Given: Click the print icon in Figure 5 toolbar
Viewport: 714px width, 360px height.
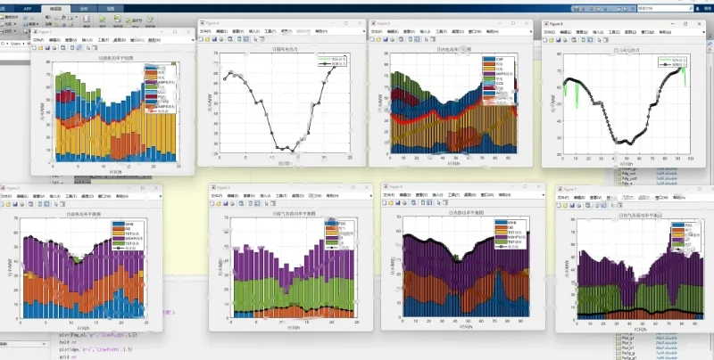Looking at the screenshot, I should pos(392,39).
